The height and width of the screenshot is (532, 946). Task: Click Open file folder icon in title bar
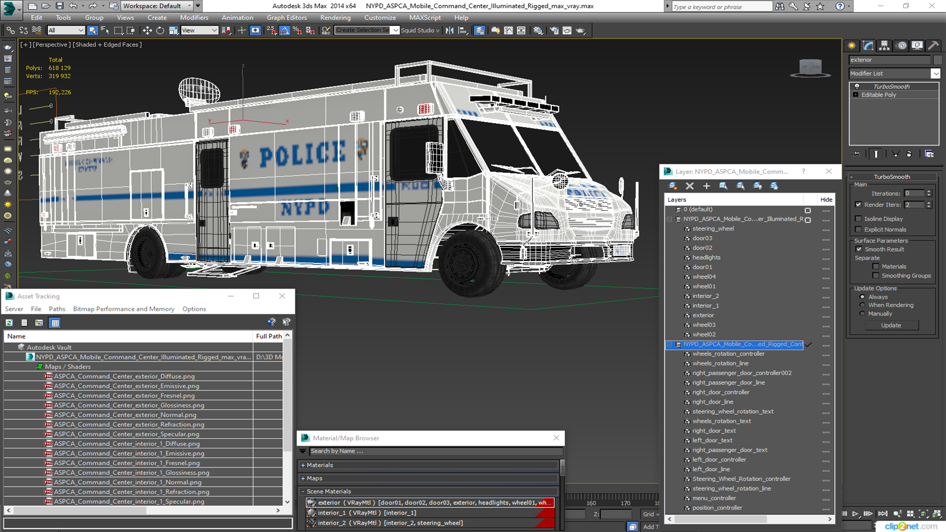click(x=46, y=6)
